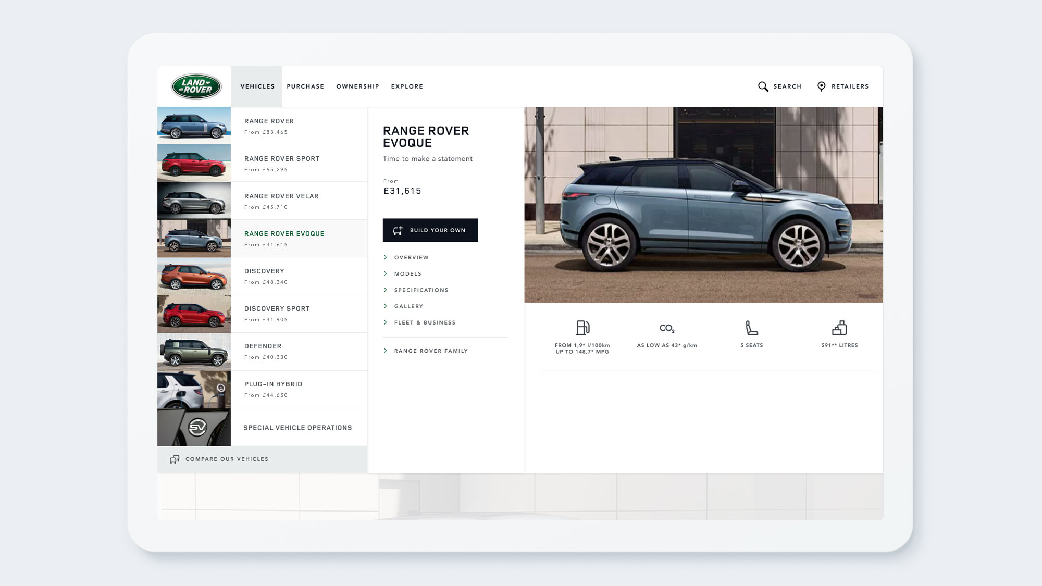
Task: Click the Range Rover Evoque heading
Action: click(426, 137)
